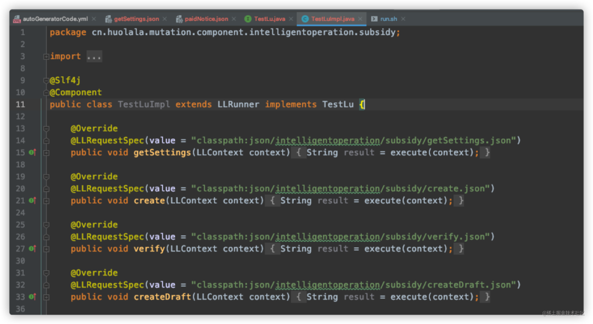Collapse the fold marker at @Slf4j on line 9
This screenshot has width=593, height=324.
tap(46, 81)
